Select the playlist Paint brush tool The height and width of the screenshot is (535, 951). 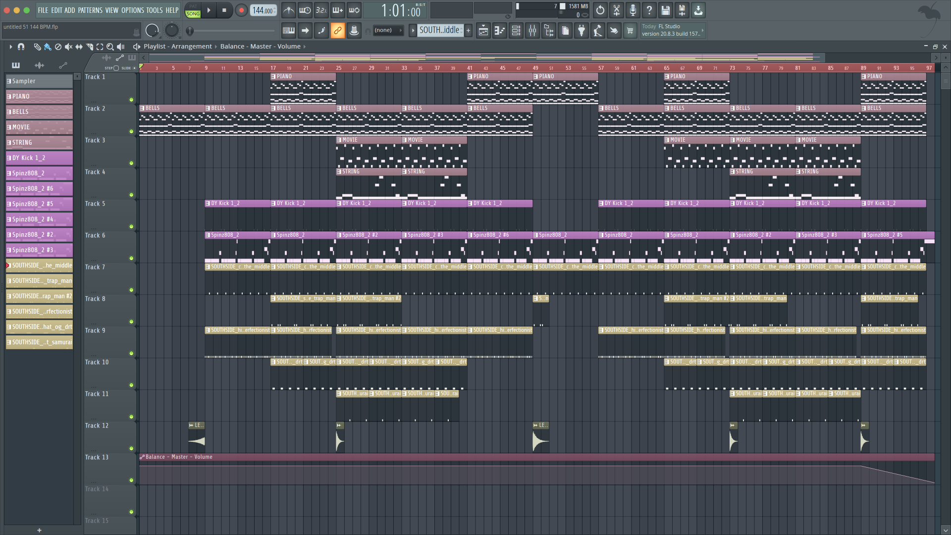coord(48,47)
